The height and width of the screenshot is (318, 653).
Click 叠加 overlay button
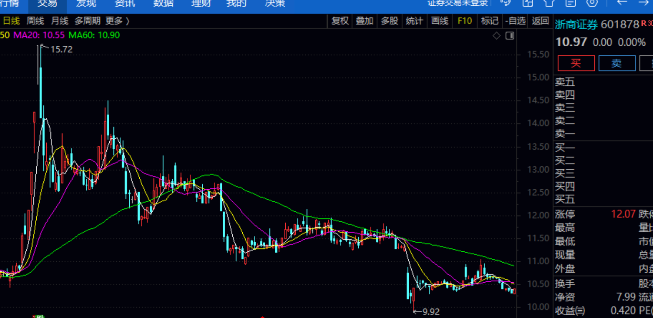click(x=364, y=21)
